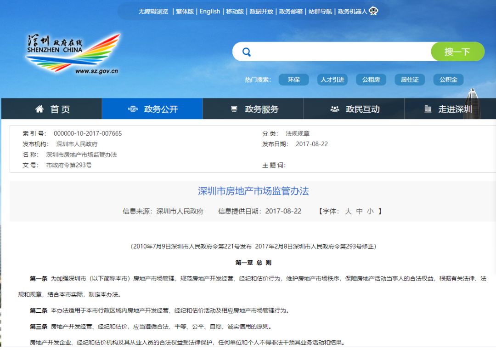This screenshot has height=350, width=496.
Task: Click the magnifier icon in search box
Action: click(247, 52)
